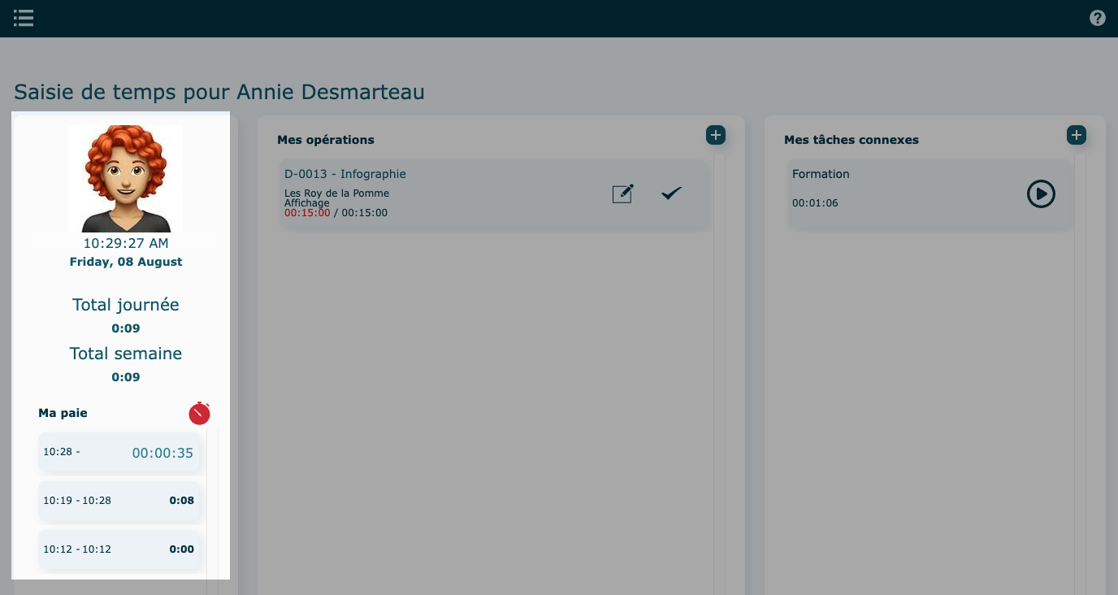Screen dimensions: 1118x595
Task: Add a new operation in Mes opérations
Action: (x=715, y=135)
